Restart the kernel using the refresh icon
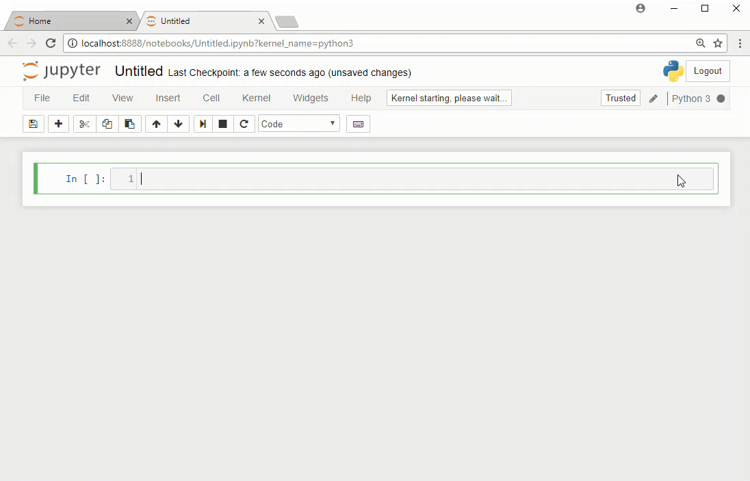Screen dimensions: 750x481 pos(244,124)
